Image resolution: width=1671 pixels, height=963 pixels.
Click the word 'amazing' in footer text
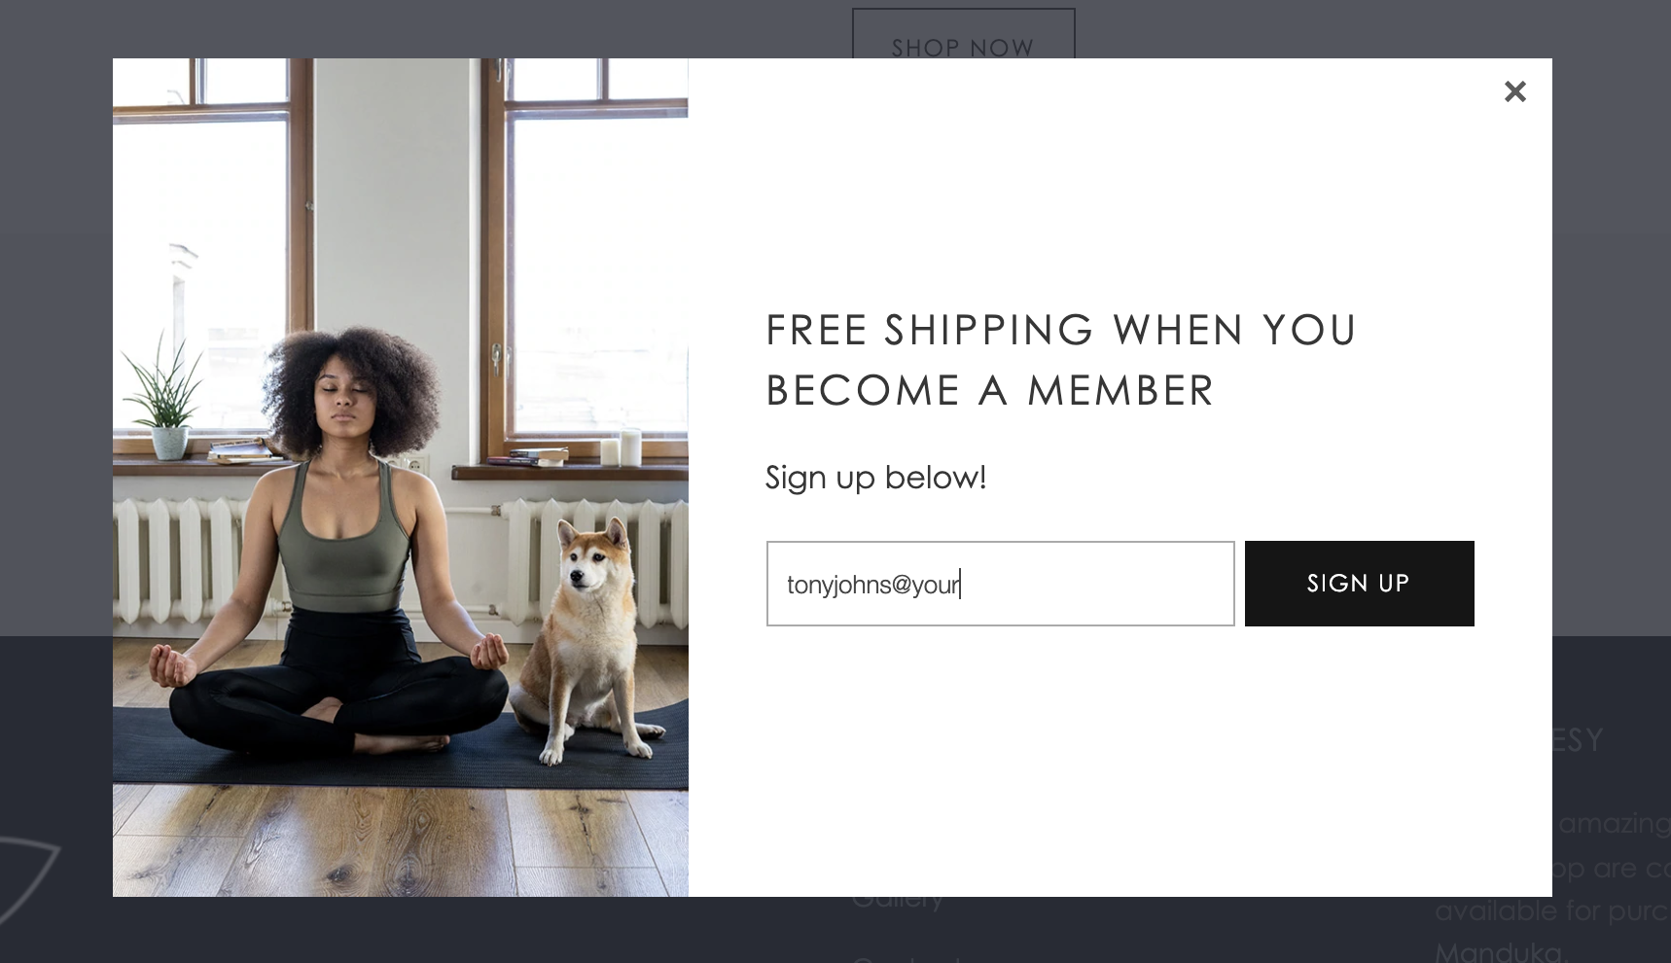[1612, 824]
